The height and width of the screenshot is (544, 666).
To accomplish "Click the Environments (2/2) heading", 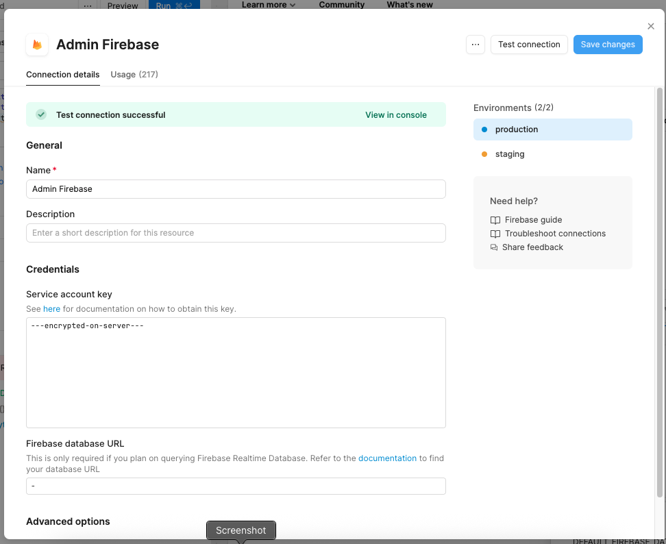I will pyautogui.click(x=513, y=108).
